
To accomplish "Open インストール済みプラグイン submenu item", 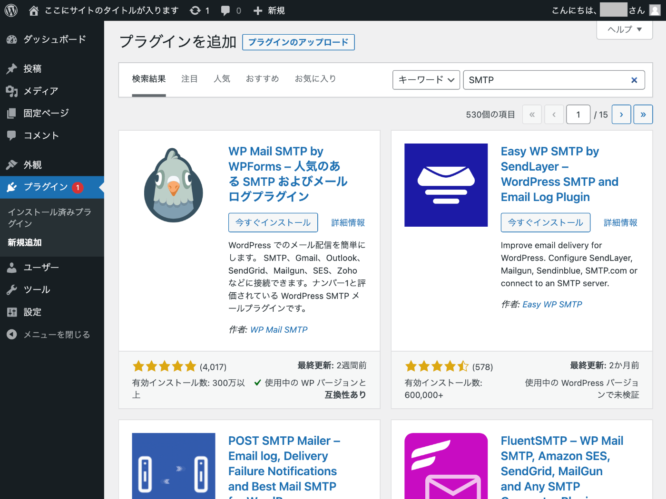I will click(x=52, y=218).
